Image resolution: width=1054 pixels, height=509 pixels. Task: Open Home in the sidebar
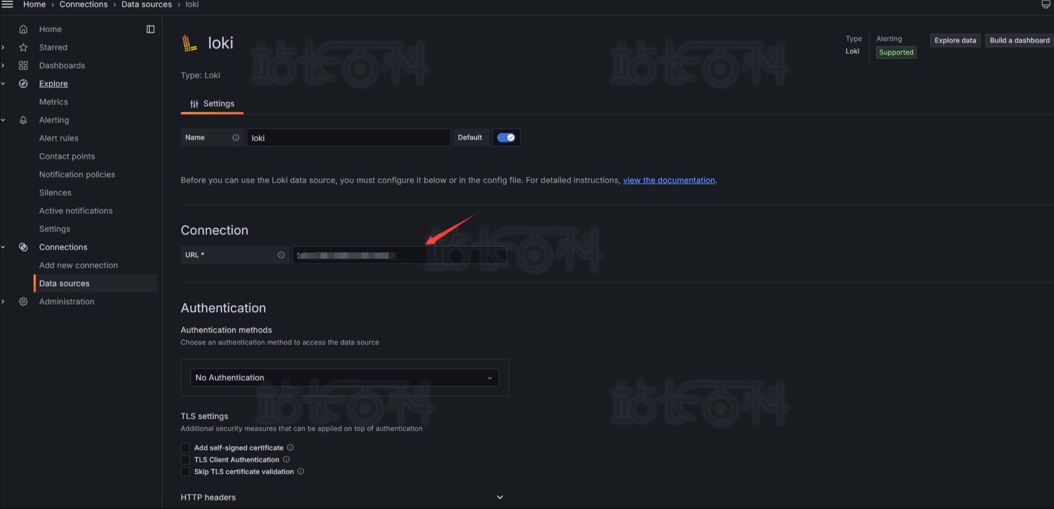[51, 29]
